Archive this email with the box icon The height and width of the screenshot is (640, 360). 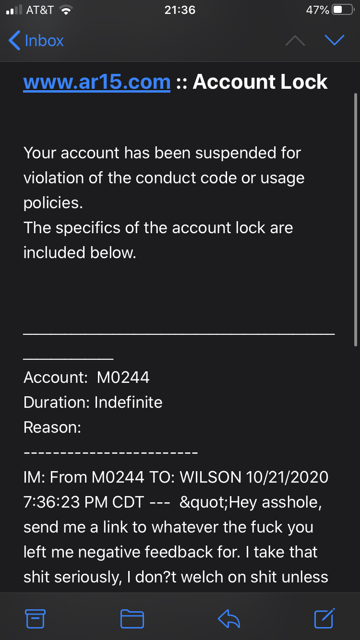[x=35, y=618]
